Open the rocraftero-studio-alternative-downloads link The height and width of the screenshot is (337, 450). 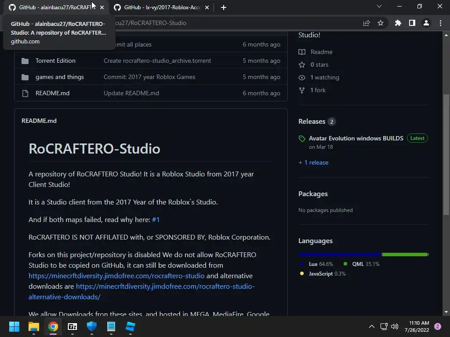142,292
